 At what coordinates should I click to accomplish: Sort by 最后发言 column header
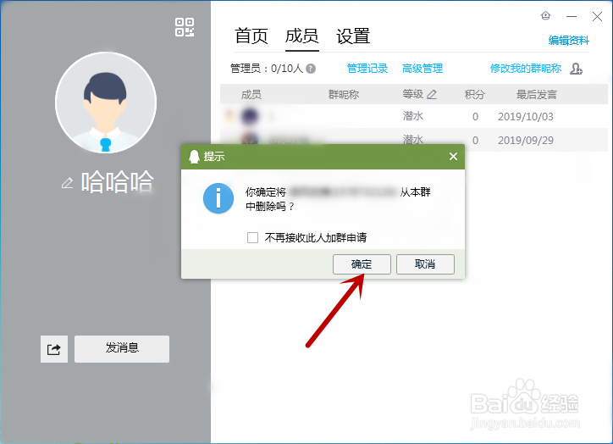[537, 94]
